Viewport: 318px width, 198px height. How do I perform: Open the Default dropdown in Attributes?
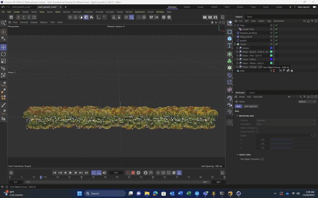(307, 101)
